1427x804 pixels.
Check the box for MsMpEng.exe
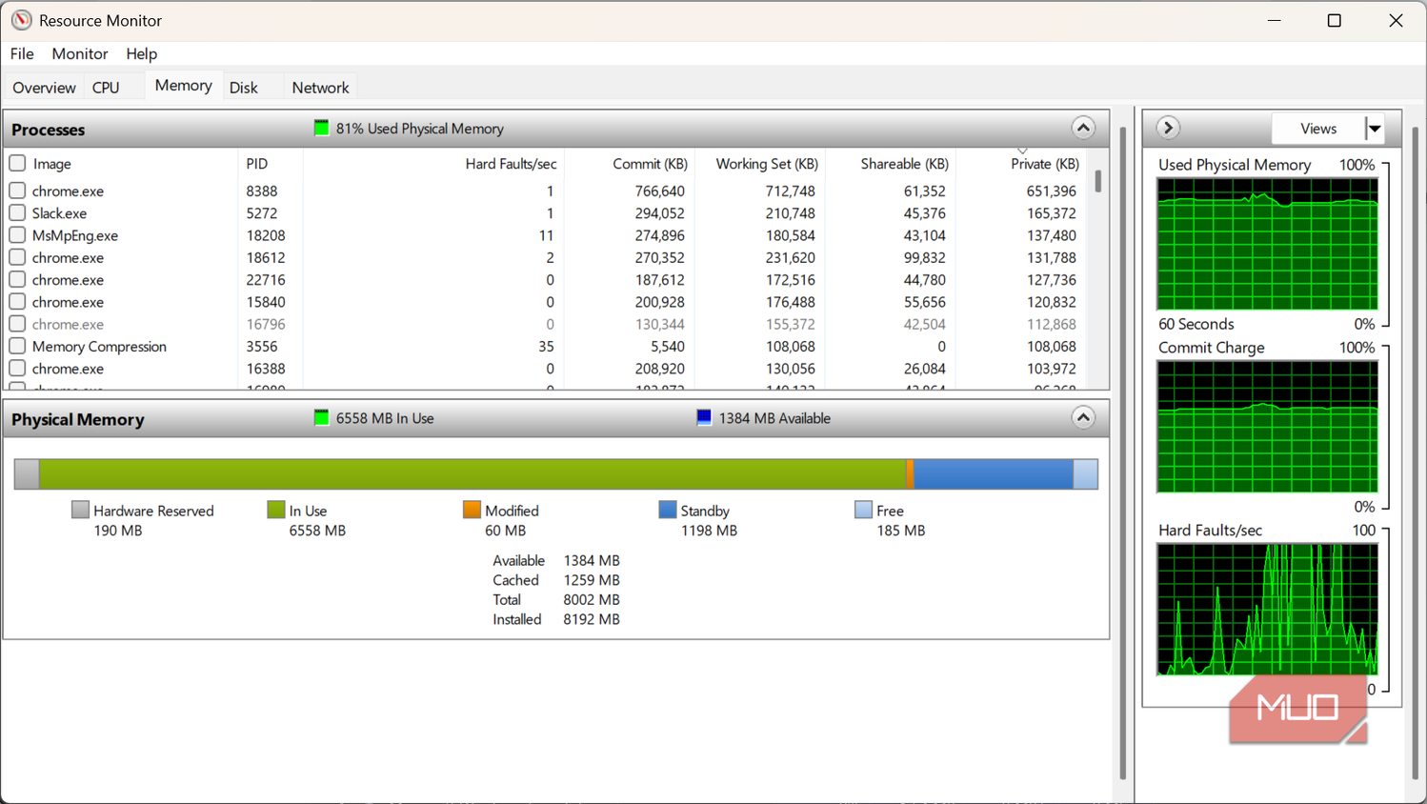coord(17,234)
